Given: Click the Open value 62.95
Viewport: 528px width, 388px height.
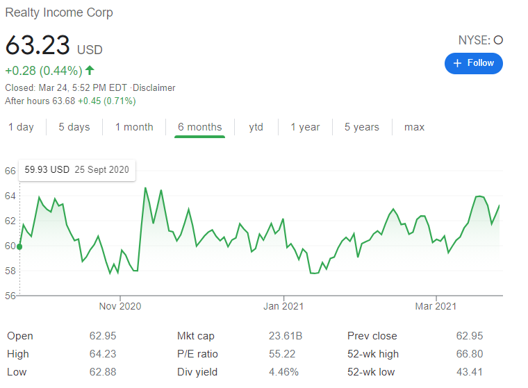Looking at the screenshot, I should tap(103, 336).
